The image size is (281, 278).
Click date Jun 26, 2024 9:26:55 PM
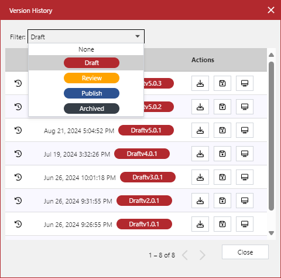coord(78,225)
